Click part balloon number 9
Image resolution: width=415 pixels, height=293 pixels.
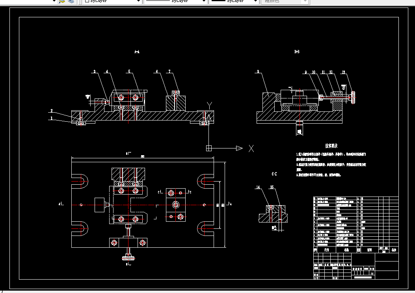pos(306,72)
